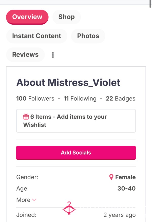This screenshot has width=152, height=222.
Task: Click the 30-40 age value
Action: click(x=126, y=189)
